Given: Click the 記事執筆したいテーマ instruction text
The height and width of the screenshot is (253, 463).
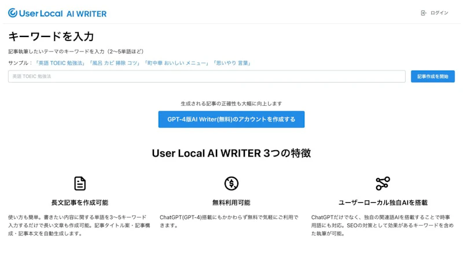Looking at the screenshot, I should click(76, 51).
